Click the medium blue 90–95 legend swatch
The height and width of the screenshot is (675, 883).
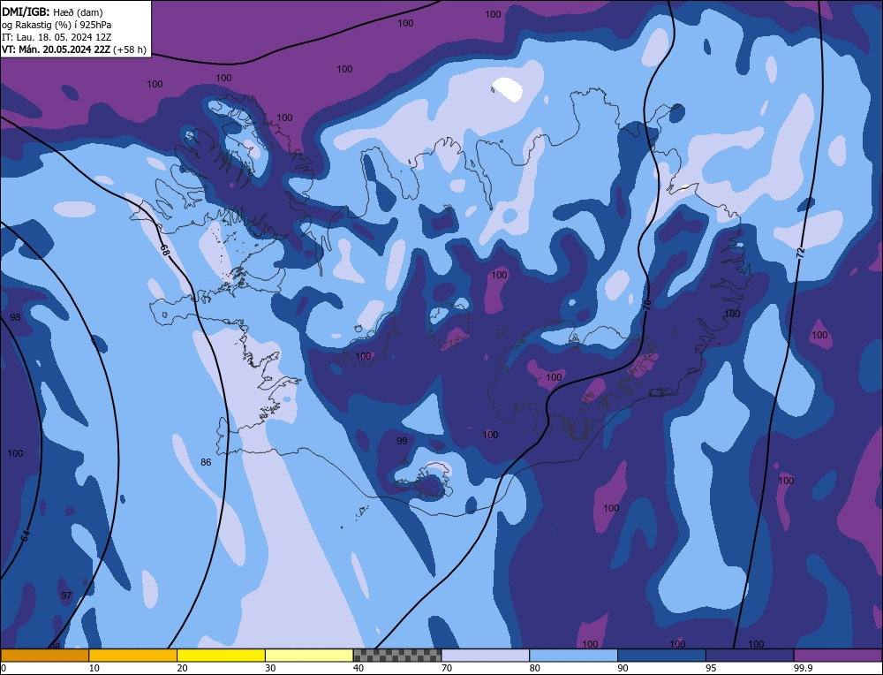click(661, 656)
